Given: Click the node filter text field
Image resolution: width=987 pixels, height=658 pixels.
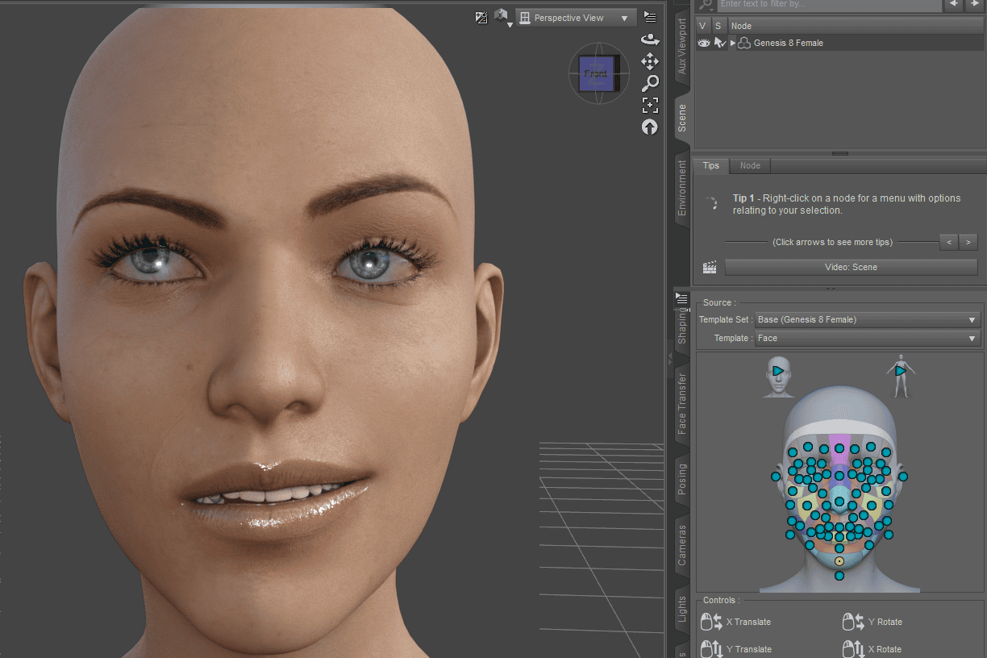Looking at the screenshot, I should point(831,6).
